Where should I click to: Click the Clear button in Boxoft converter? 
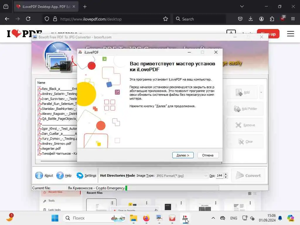point(245,142)
